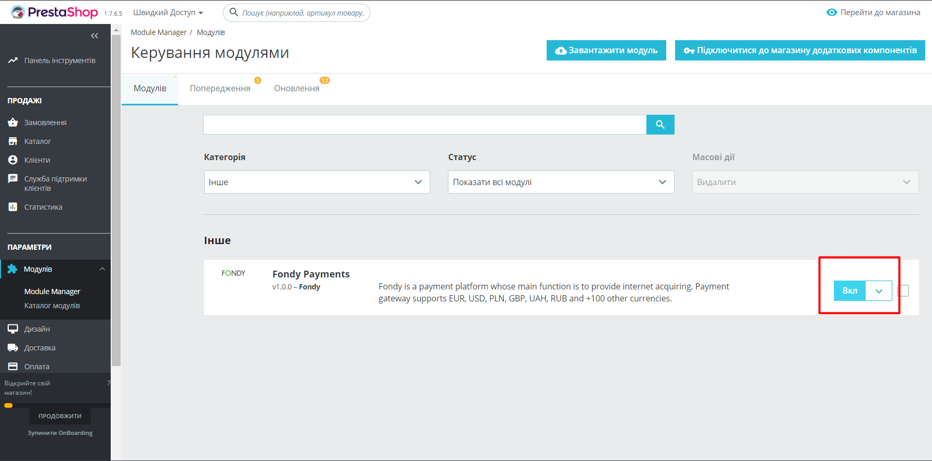Viewport: 932px width, 461px height.
Task: Open 'Каталог модулів' in sidebar submenu
Action: pyautogui.click(x=52, y=306)
